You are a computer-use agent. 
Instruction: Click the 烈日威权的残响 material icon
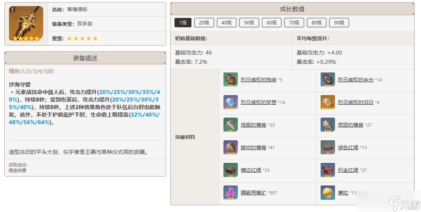point(230,80)
